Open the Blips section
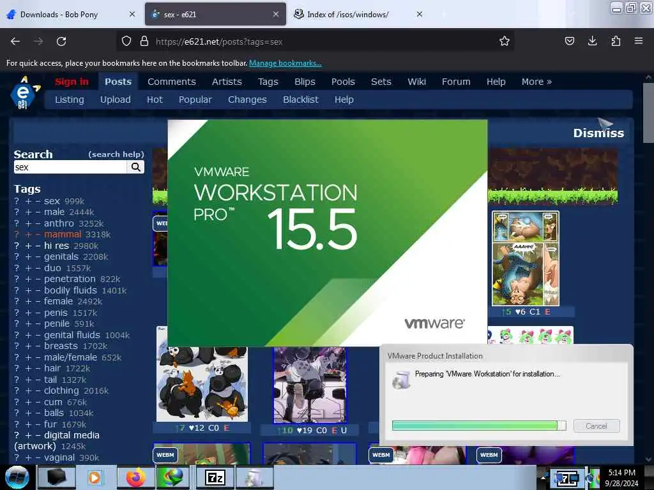Image resolution: width=654 pixels, height=490 pixels. pos(305,82)
